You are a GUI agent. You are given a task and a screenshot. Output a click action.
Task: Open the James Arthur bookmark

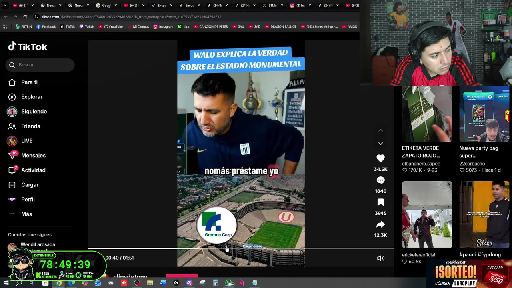click(x=319, y=27)
